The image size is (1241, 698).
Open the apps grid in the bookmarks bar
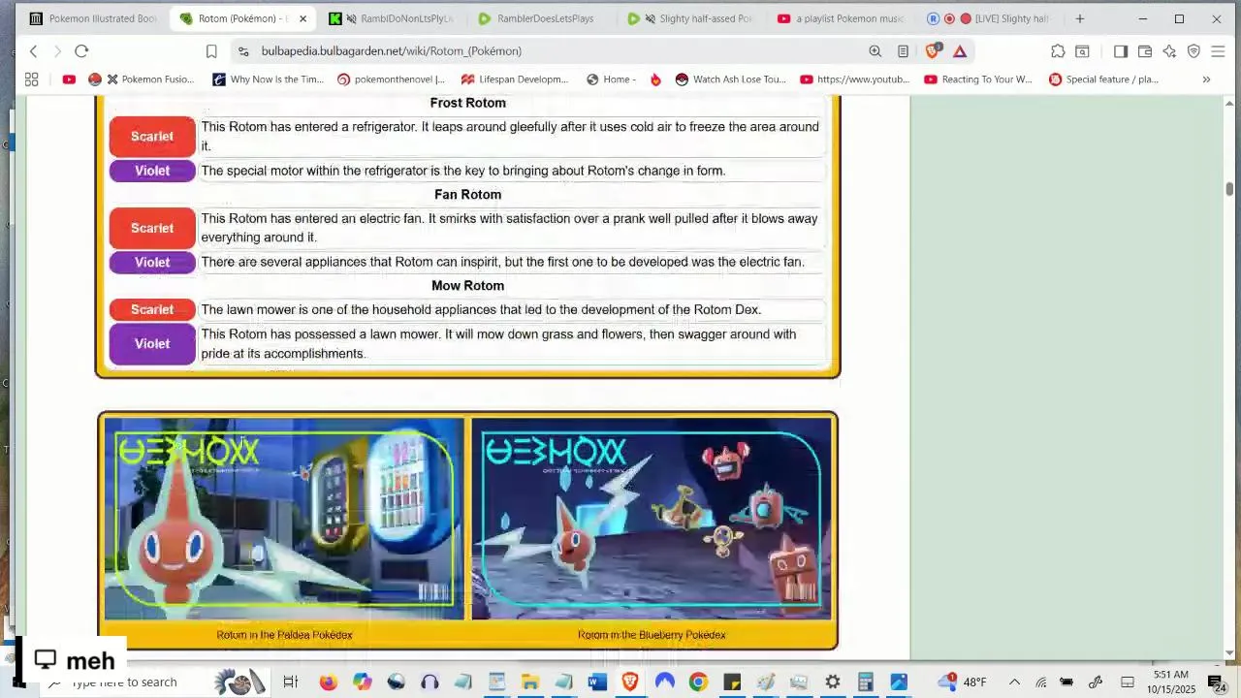click(32, 79)
